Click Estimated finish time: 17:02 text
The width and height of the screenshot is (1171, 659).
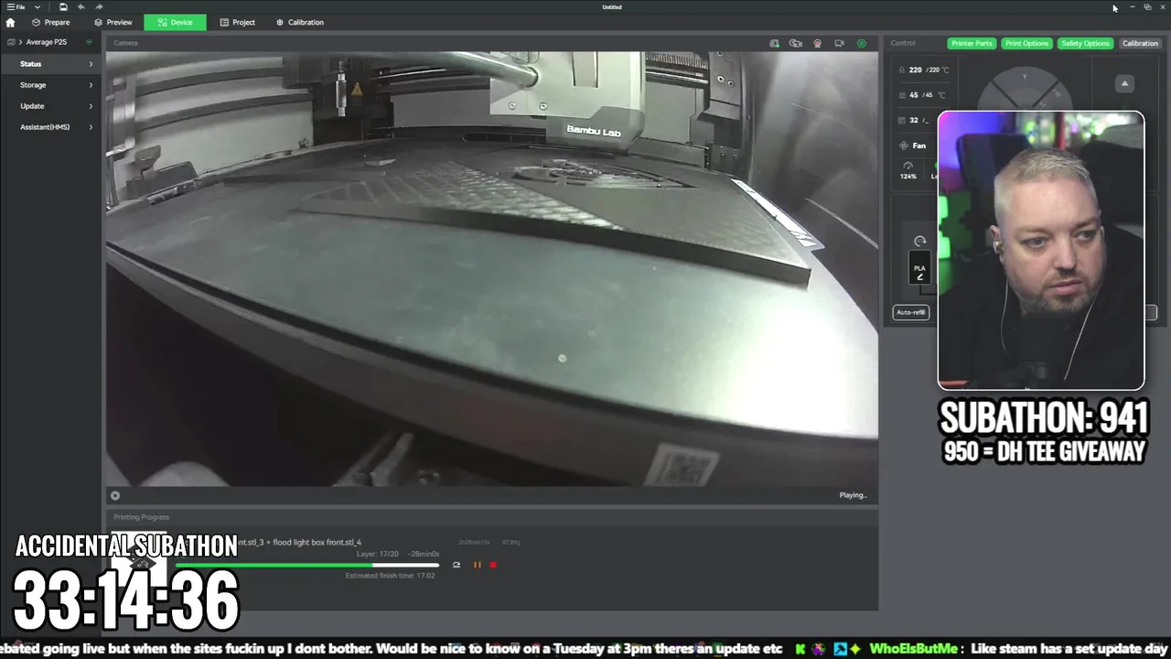pos(391,576)
